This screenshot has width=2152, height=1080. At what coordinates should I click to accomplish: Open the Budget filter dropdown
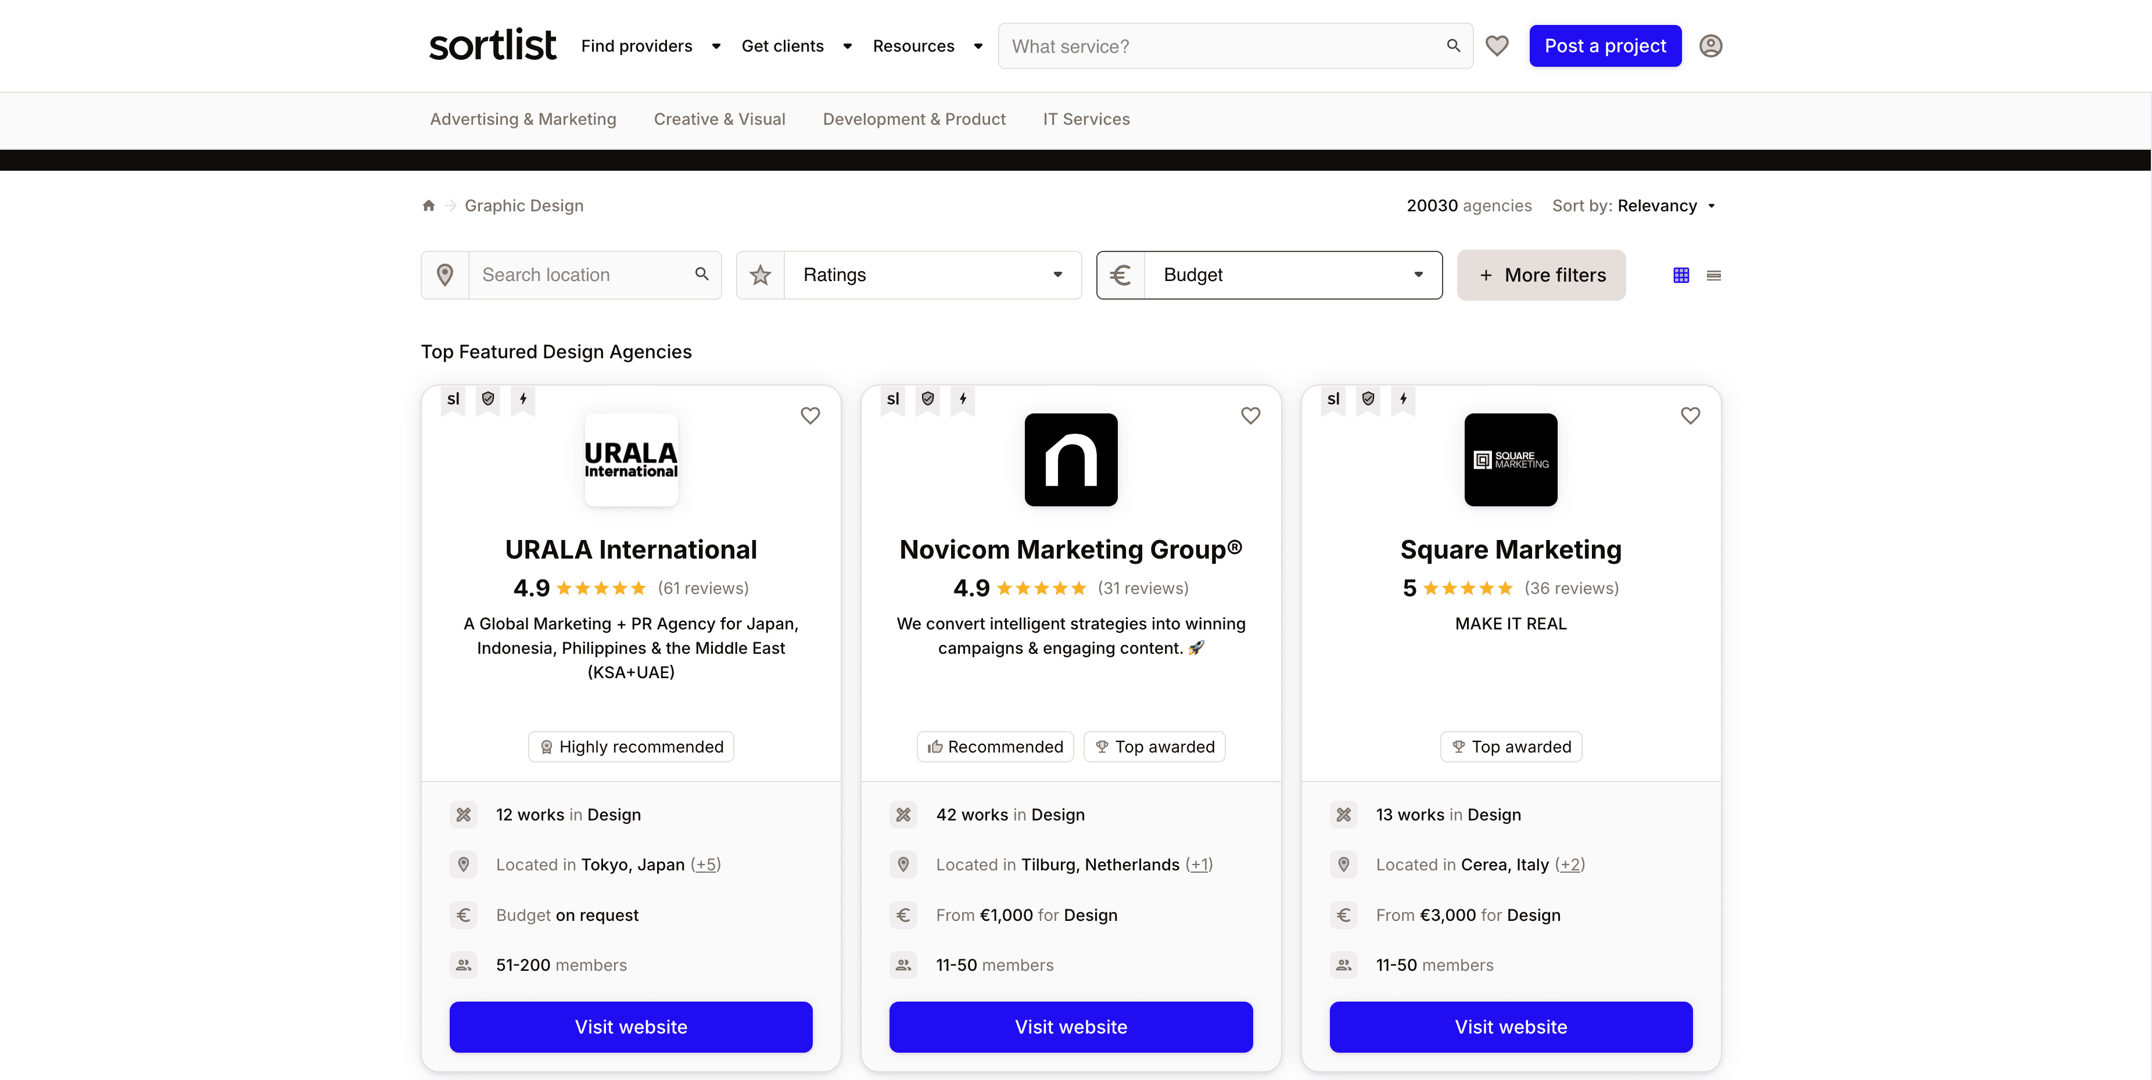(1292, 275)
